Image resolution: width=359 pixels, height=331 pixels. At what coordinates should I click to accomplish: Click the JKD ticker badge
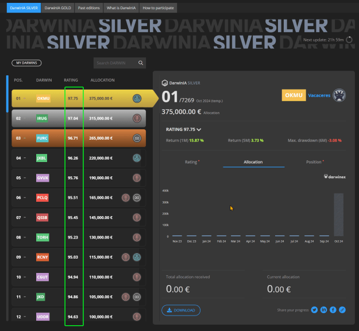[41, 297]
